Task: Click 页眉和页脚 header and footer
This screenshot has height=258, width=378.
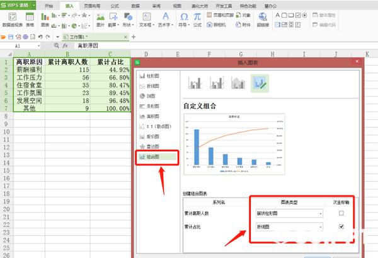Action: [x=220, y=15]
